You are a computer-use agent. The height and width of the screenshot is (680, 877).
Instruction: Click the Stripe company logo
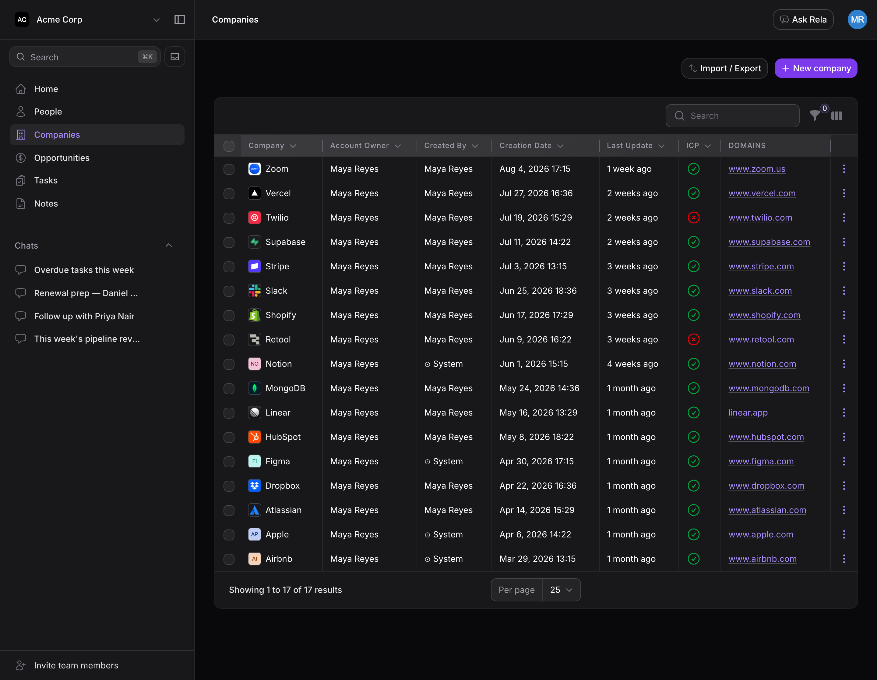click(255, 266)
